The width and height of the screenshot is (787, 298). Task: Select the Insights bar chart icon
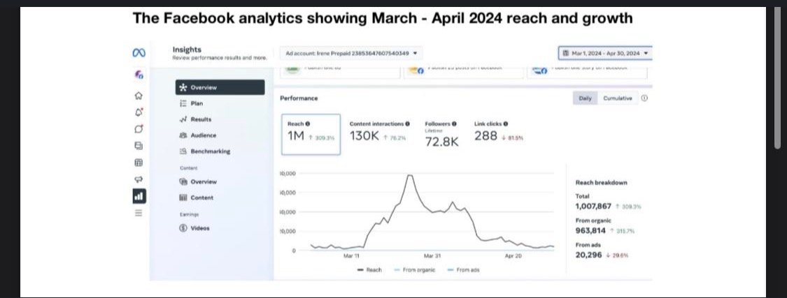click(x=139, y=196)
